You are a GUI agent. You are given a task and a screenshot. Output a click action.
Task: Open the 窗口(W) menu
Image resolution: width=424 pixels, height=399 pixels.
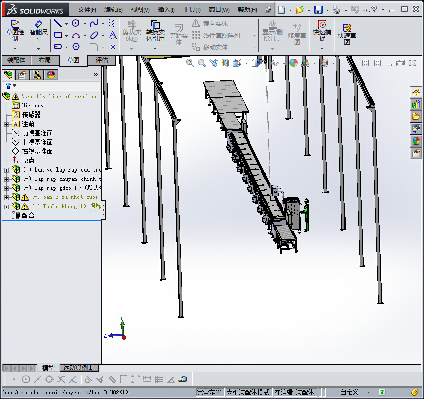coord(219,10)
